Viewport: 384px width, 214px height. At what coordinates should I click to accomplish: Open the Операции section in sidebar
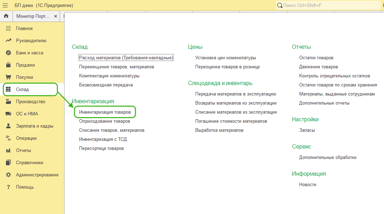point(26,138)
